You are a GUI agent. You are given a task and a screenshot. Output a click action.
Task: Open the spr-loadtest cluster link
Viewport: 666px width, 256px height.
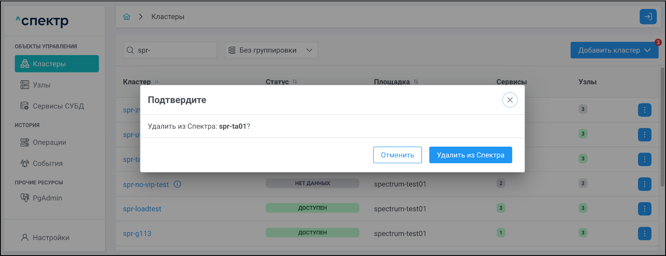(x=142, y=209)
